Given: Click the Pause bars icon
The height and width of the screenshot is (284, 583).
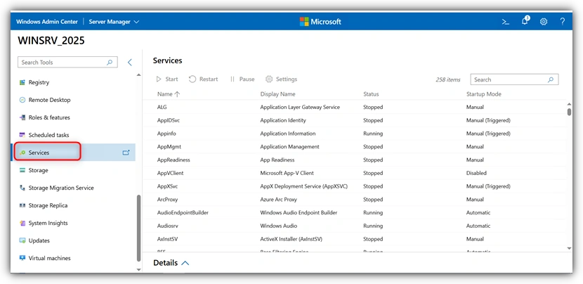Looking at the screenshot, I should click(x=232, y=79).
